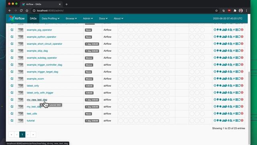Open the example_xcom DAG link
This screenshot has height=145, width=257.
coord(35,79)
